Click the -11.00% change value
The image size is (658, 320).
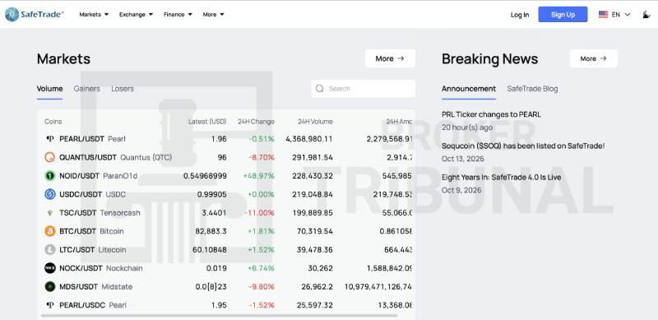point(259,213)
